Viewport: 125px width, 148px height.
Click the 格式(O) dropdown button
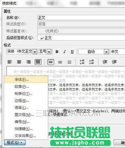(x=15, y=142)
